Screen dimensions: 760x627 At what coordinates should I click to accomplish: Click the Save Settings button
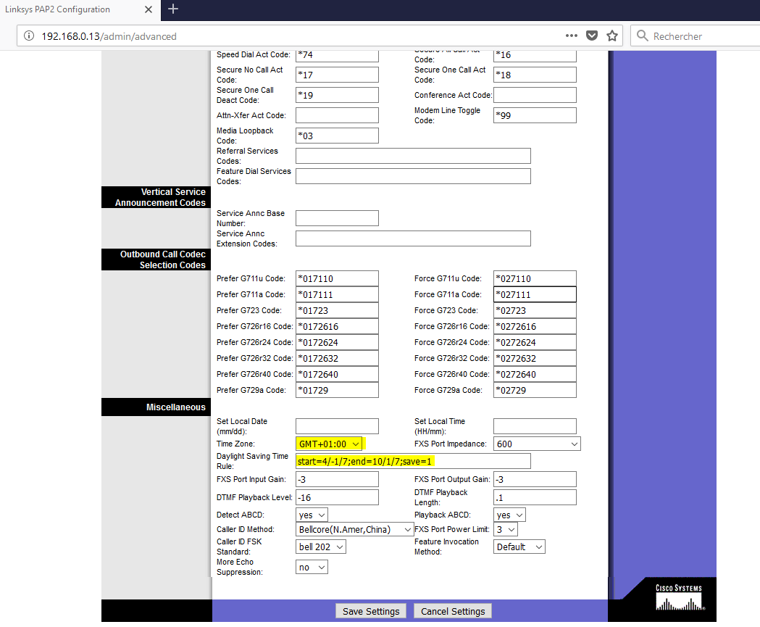tap(371, 611)
